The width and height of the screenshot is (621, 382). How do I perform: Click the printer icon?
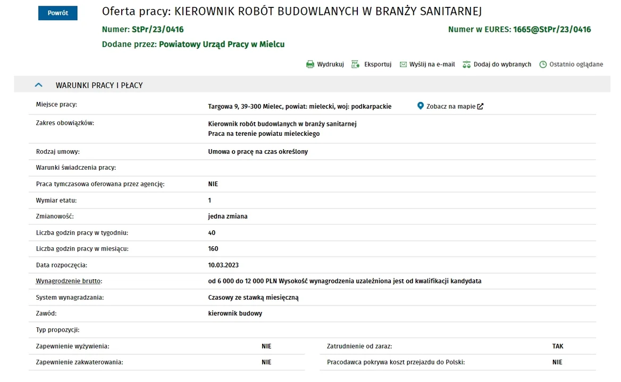pos(310,65)
